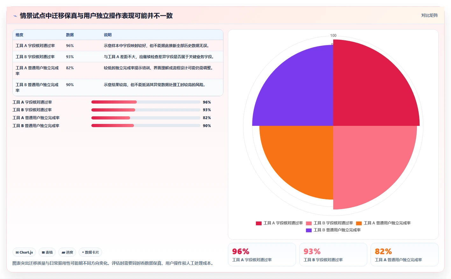
Task: Click the 对比矩阵 label in header
Action: click(429, 15)
